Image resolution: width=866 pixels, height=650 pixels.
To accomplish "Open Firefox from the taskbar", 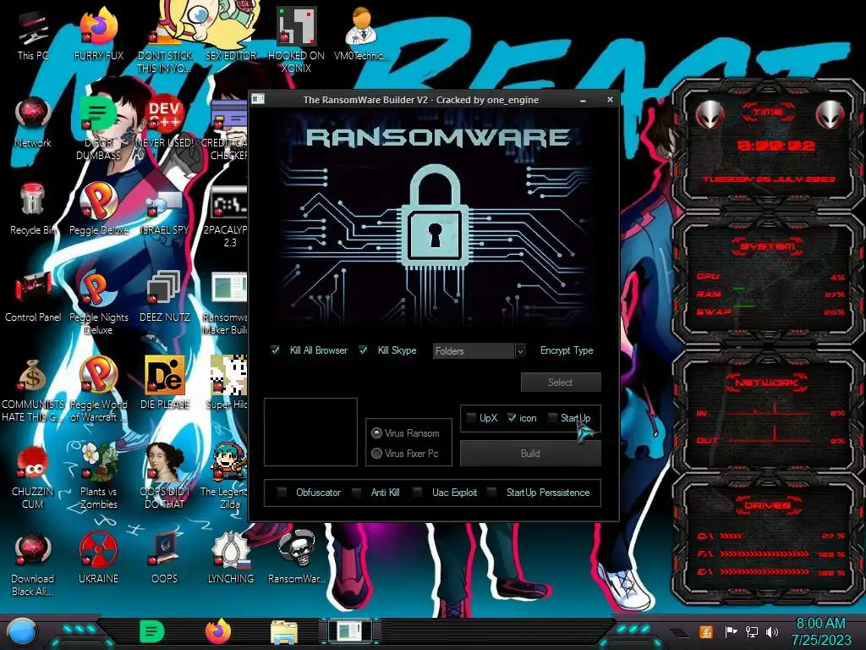I will 218,631.
